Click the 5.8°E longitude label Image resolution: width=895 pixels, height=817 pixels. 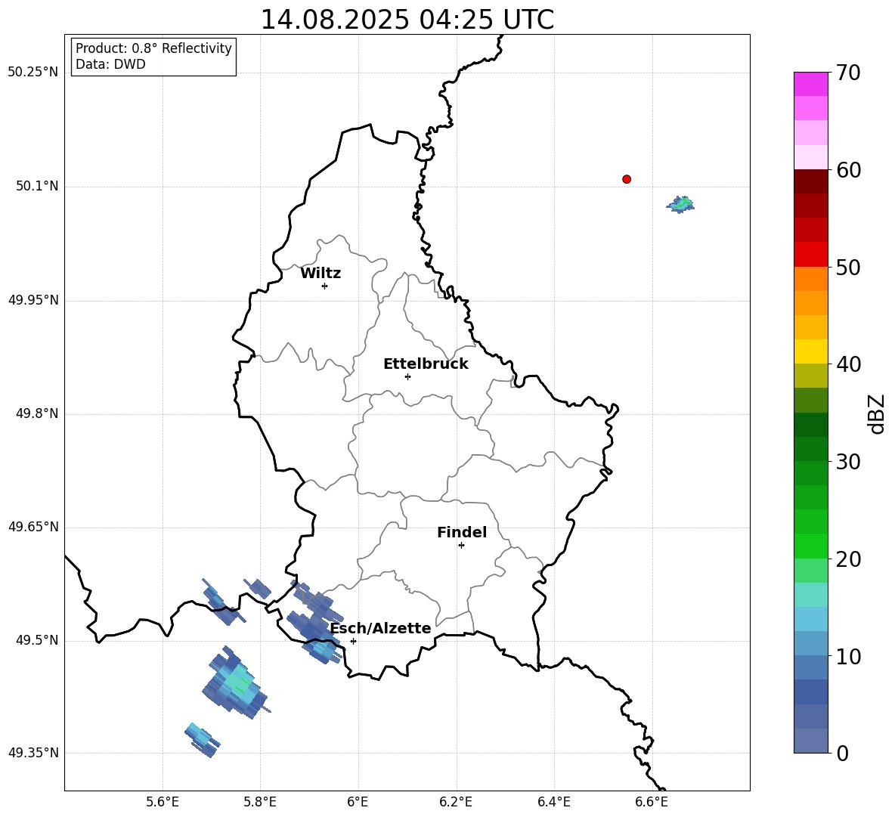click(x=260, y=802)
